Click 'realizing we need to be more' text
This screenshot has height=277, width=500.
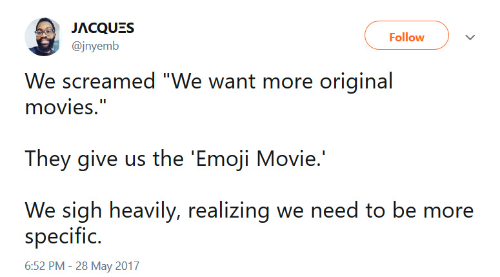tap(331, 210)
